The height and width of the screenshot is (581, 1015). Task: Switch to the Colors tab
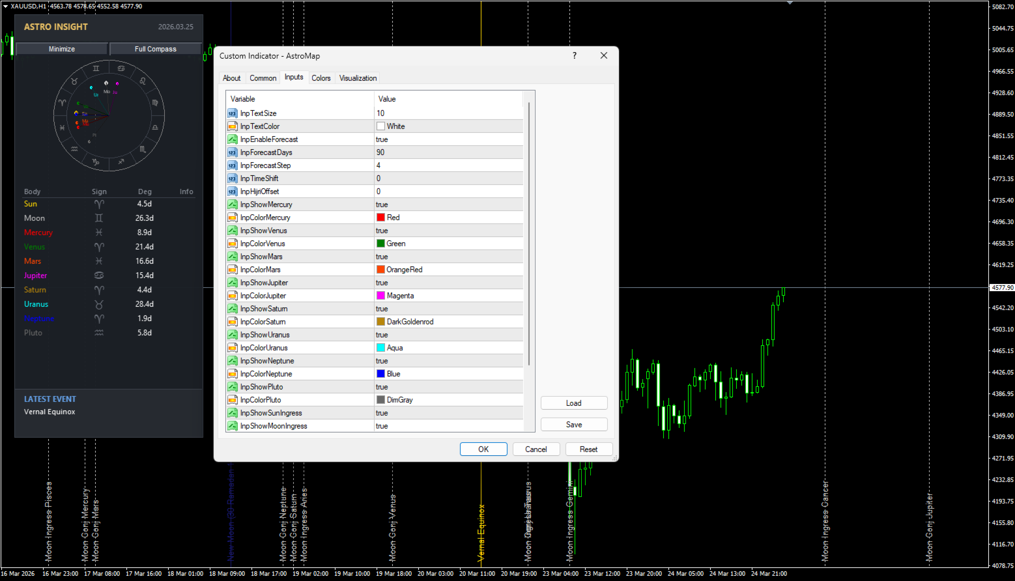[x=321, y=78]
